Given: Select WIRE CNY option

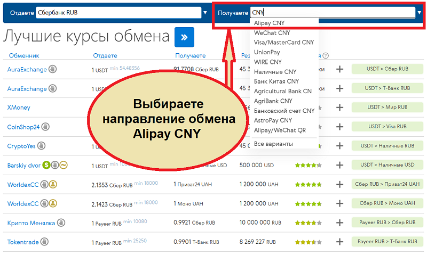Looking at the screenshot, I should 268,62.
